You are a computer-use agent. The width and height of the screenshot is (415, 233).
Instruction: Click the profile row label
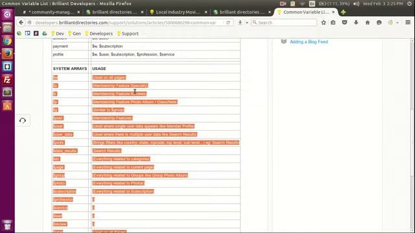pyautogui.click(x=58, y=54)
